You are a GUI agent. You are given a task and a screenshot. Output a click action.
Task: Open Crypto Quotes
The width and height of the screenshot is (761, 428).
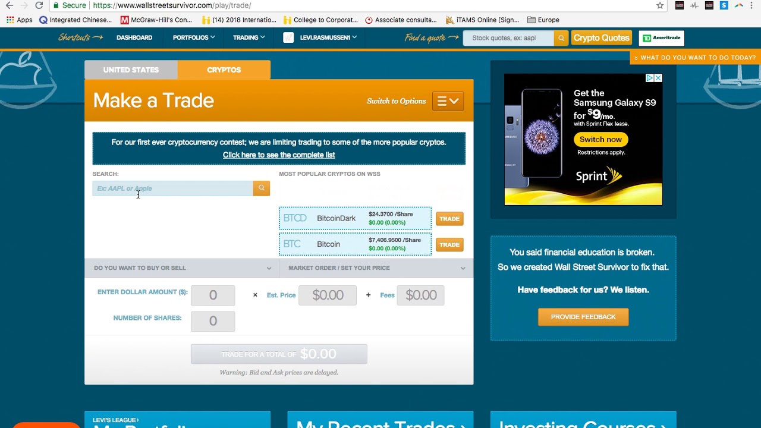[601, 38]
